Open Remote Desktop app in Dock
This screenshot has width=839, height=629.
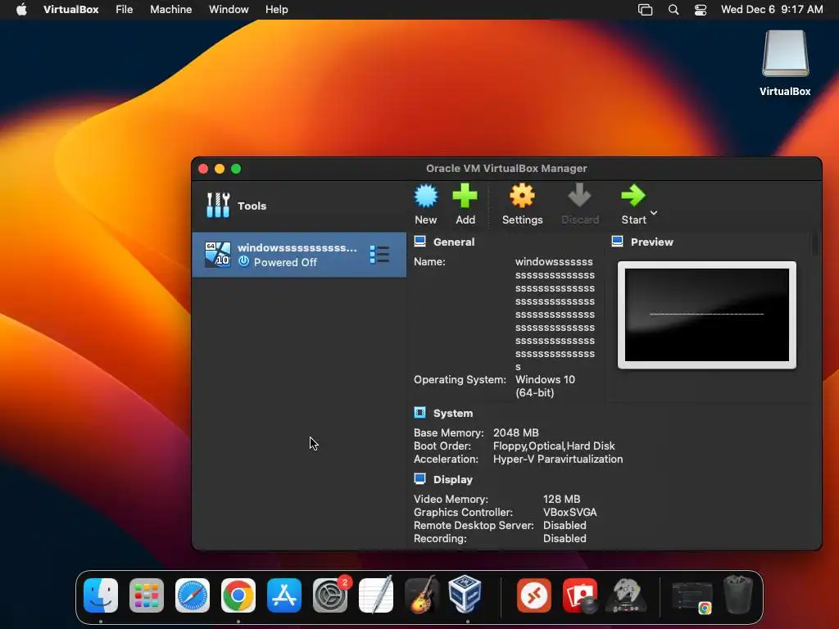[x=534, y=595]
